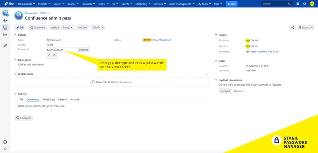Click the Edit button
This screenshot has width=318, height=153.
tap(20, 27)
